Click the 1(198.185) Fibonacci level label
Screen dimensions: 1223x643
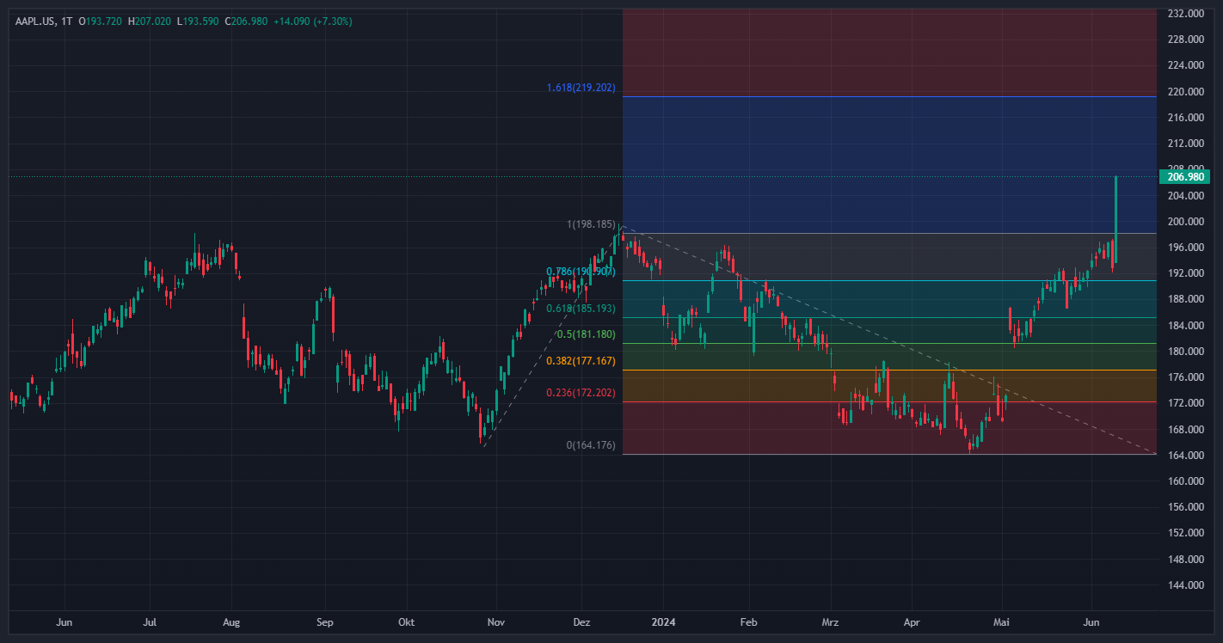tap(590, 224)
